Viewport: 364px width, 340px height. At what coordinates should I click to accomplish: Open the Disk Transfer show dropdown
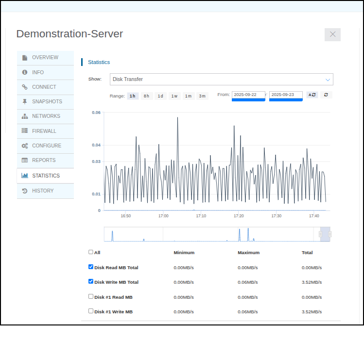coord(221,79)
